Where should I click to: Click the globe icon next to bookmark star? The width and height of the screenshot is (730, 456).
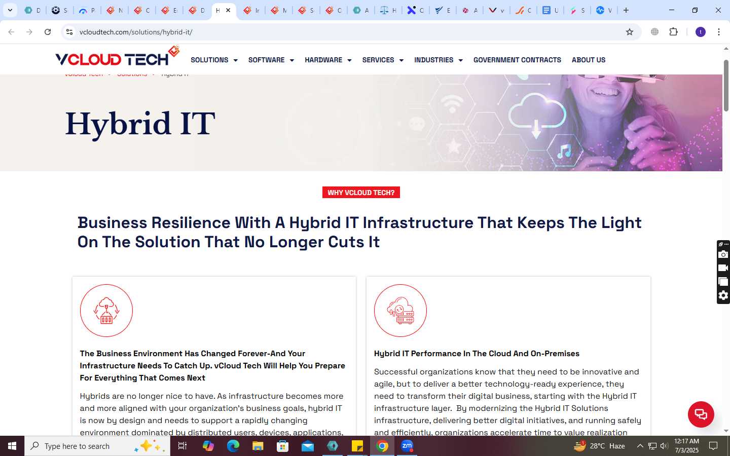click(655, 32)
